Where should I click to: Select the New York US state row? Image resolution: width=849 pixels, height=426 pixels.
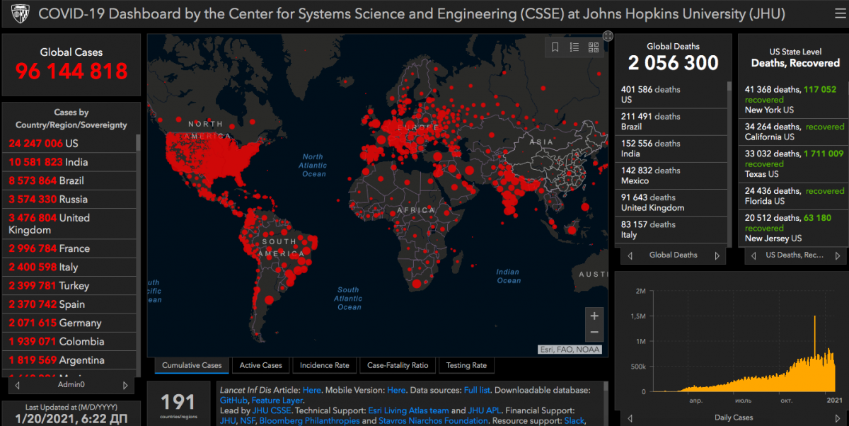point(793,100)
